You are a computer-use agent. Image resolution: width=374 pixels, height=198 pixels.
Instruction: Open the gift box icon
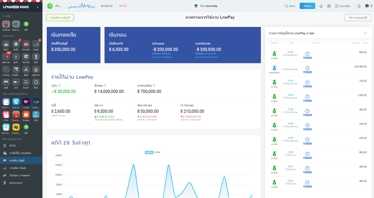[x=329, y=6]
